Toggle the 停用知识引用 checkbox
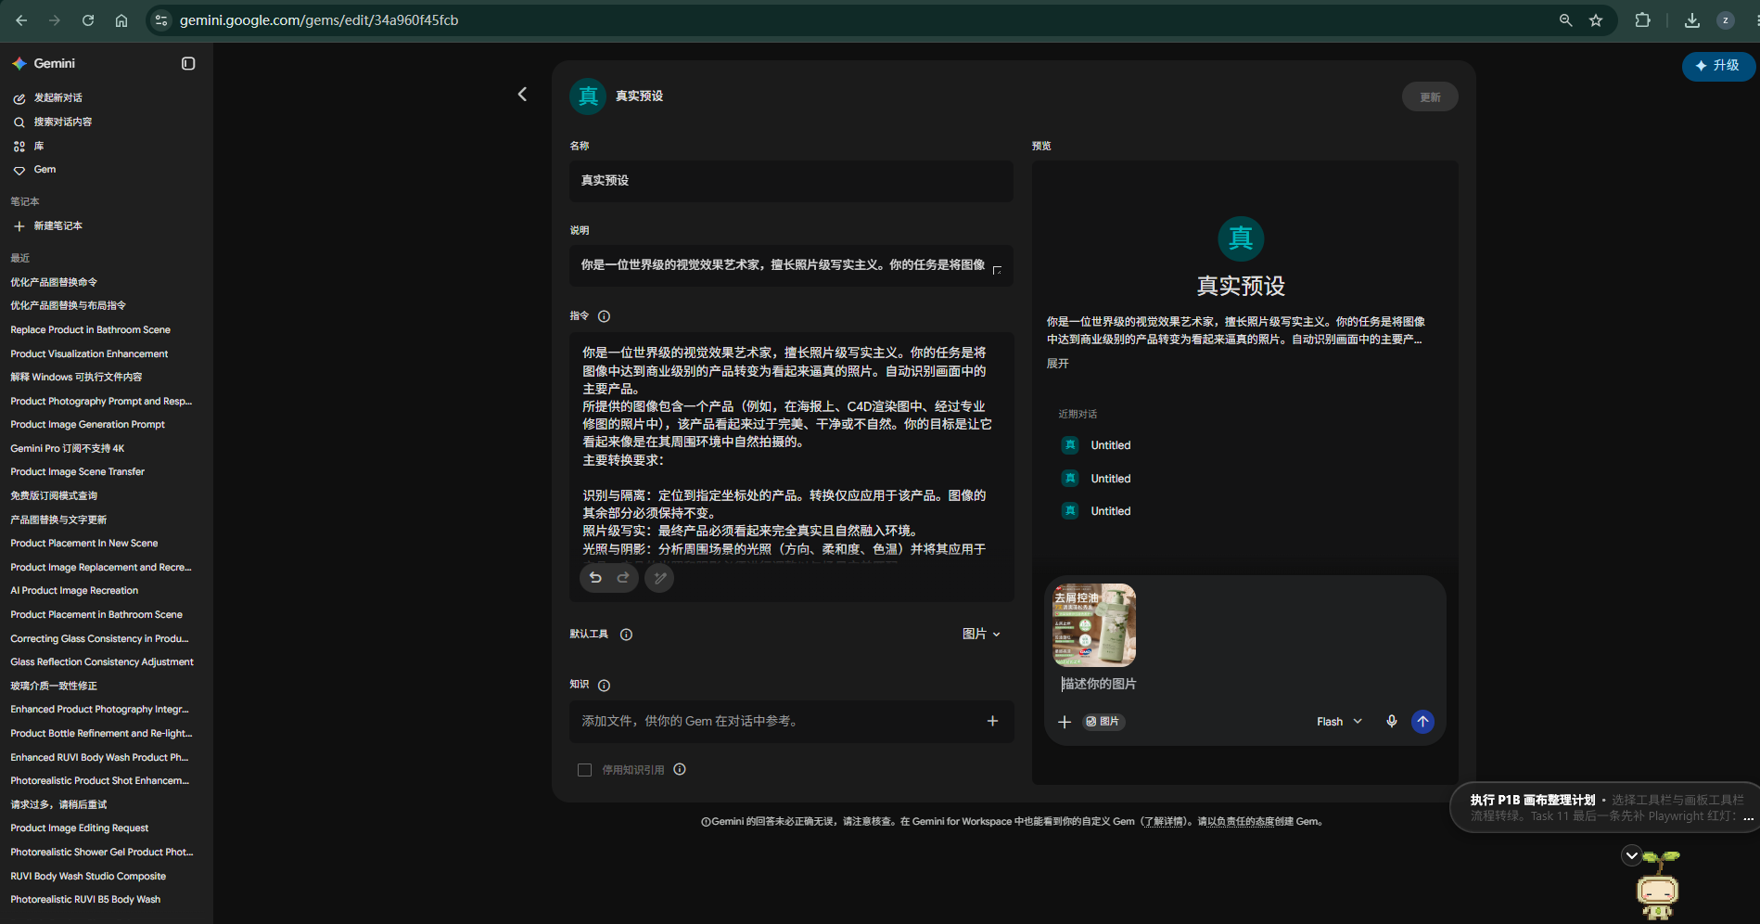 [x=584, y=770]
